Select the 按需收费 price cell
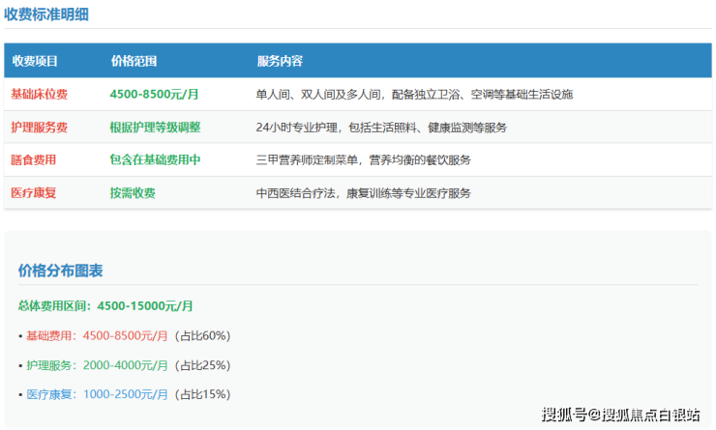The width and height of the screenshot is (716, 430). pyautogui.click(x=133, y=192)
